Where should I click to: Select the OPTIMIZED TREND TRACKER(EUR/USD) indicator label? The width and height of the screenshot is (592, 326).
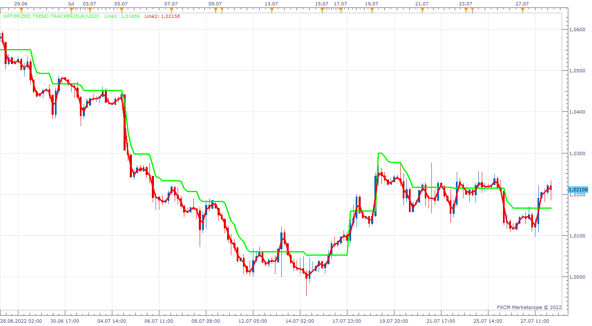click(51, 16)
